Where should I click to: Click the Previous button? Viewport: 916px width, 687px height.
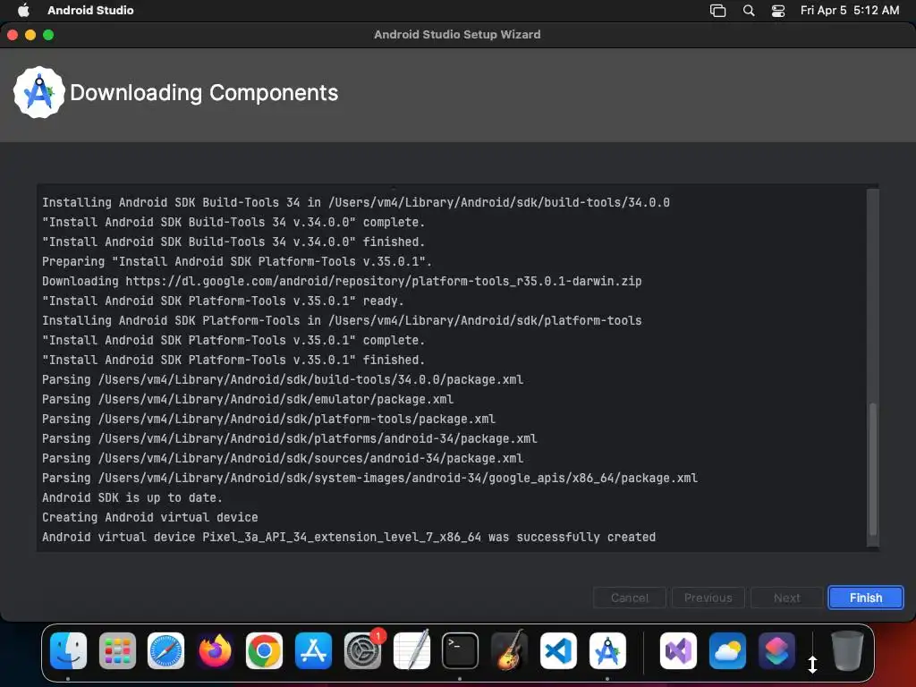708,598
